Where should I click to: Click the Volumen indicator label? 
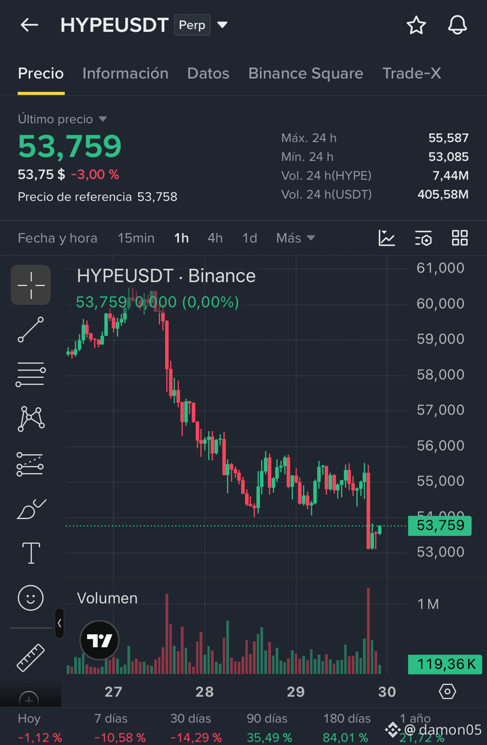107,598
